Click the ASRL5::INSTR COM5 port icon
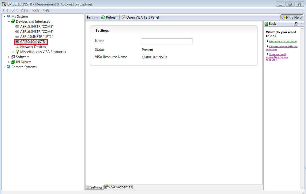Screen dimensions: 306x194 click(x=17, y=27)
